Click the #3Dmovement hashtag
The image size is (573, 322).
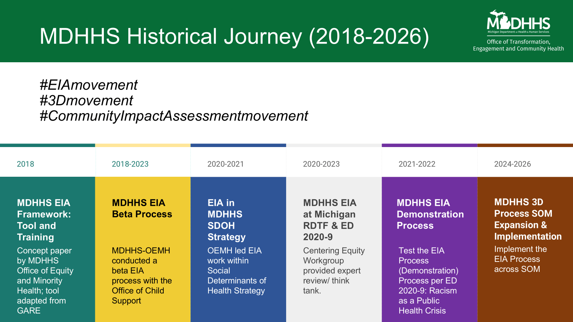click(x=86, y=101)
